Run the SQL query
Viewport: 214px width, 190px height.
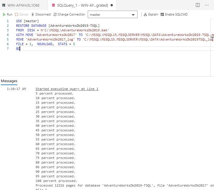[x=8, y=14]
